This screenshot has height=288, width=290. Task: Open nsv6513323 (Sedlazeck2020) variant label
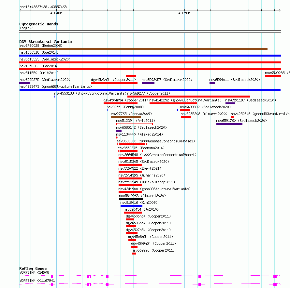(x=45, y=59)
